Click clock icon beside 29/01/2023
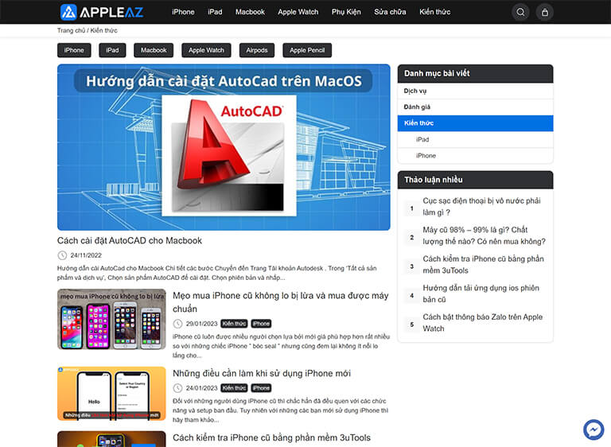This screenshot has height=447, width=611. pyautogui.click(x=177, y=324)
